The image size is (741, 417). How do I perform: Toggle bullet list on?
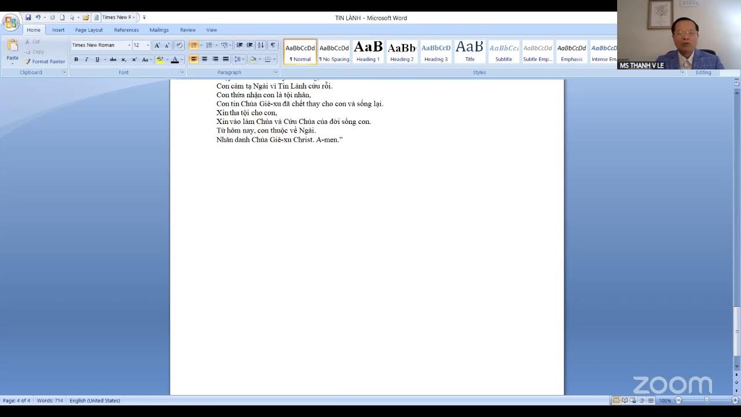pyautogui.click(x=194, y=45)
